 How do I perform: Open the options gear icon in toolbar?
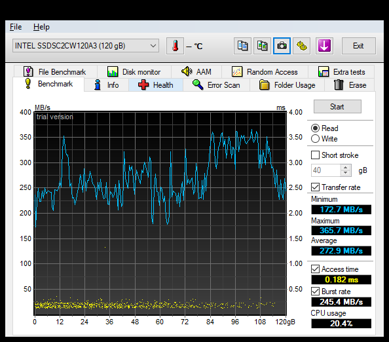click(302, 46)
